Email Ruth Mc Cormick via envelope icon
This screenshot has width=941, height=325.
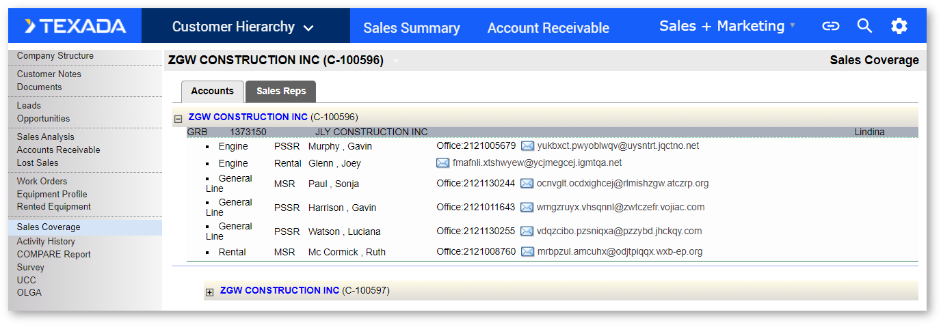point(527,251)
